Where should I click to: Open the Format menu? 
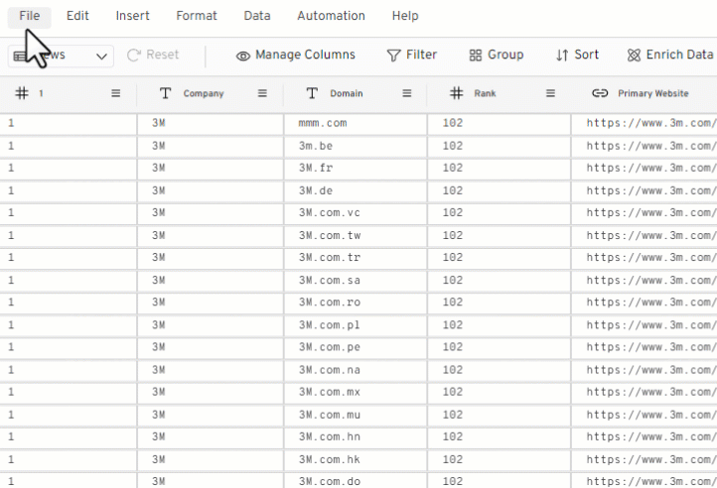(x=197, y=16)
